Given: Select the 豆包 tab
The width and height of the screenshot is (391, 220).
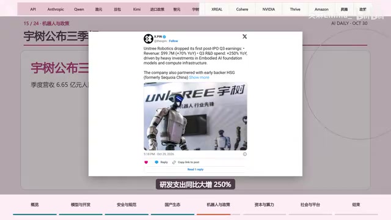Looking at the screenshot, I should (x=117, y=9).
